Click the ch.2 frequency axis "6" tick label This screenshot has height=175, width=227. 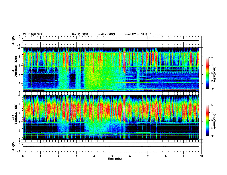[20, 113]
